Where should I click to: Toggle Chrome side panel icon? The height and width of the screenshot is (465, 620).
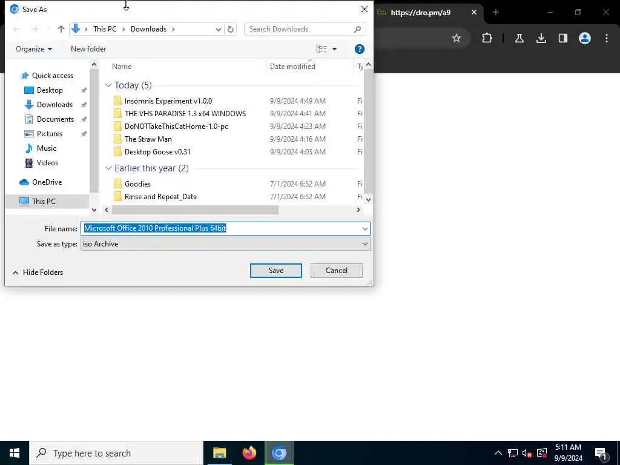[562, 38]
